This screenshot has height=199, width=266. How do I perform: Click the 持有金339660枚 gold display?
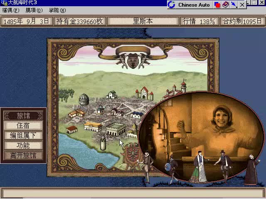80,21
